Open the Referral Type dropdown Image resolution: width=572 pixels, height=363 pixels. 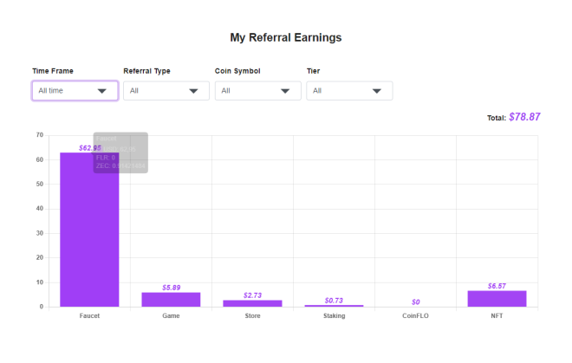pos(166,90)
